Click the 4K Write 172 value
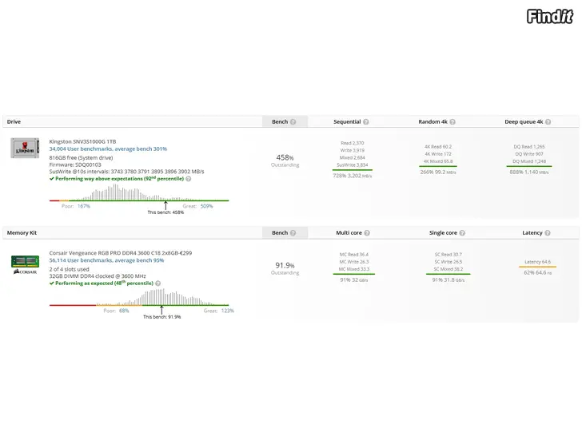The image size is (582, 436). click(438, 154)
